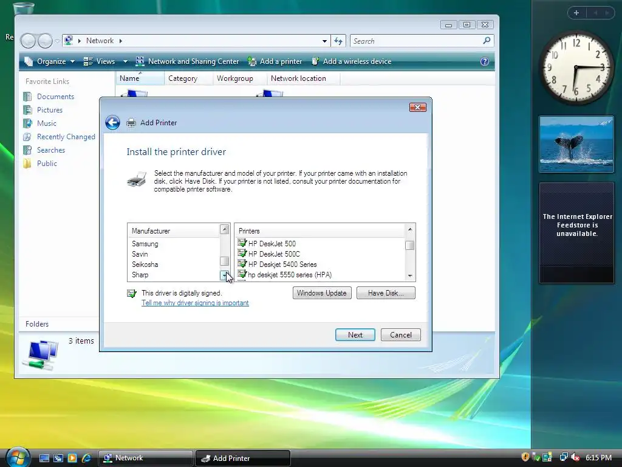The height and width of the screenshot is (467, 622).
Task: Click Switch between windows quick launch icon
Action: (x=58, y=458)
